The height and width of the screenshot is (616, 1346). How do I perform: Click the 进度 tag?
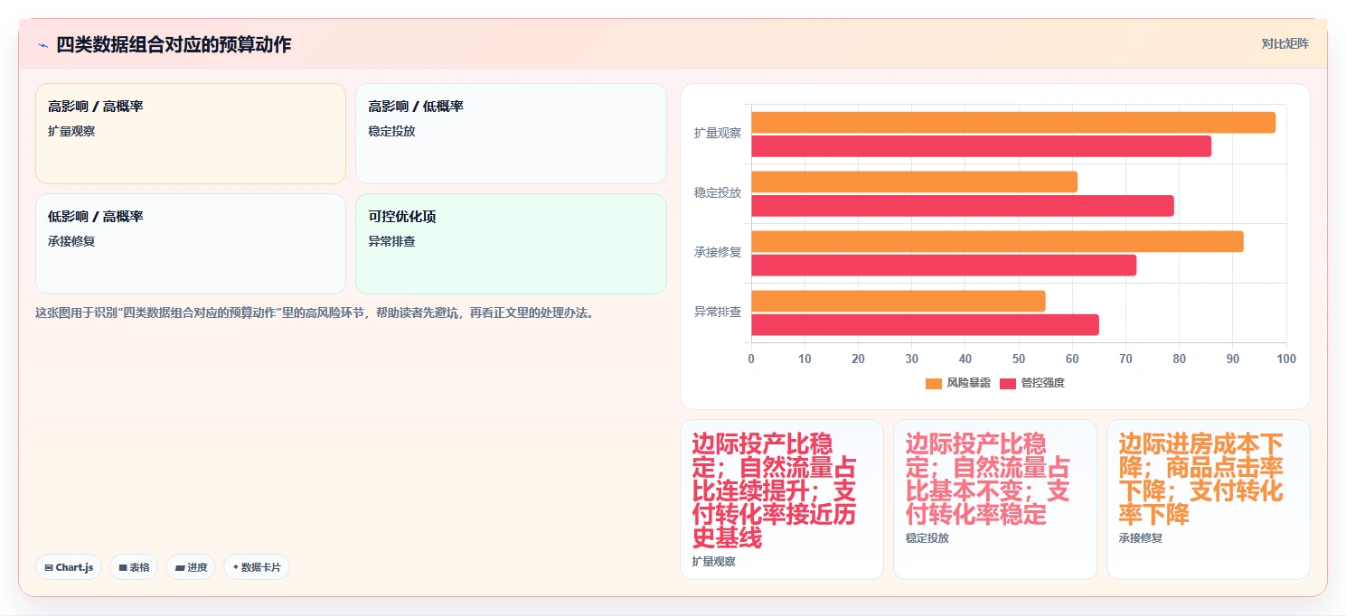coord(191,567)
